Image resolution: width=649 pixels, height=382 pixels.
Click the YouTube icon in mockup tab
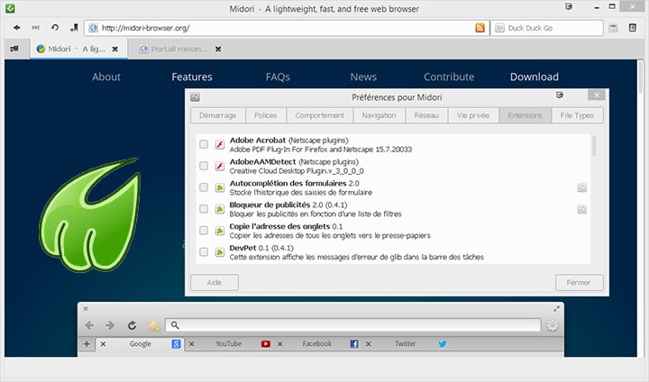point(266,344)
